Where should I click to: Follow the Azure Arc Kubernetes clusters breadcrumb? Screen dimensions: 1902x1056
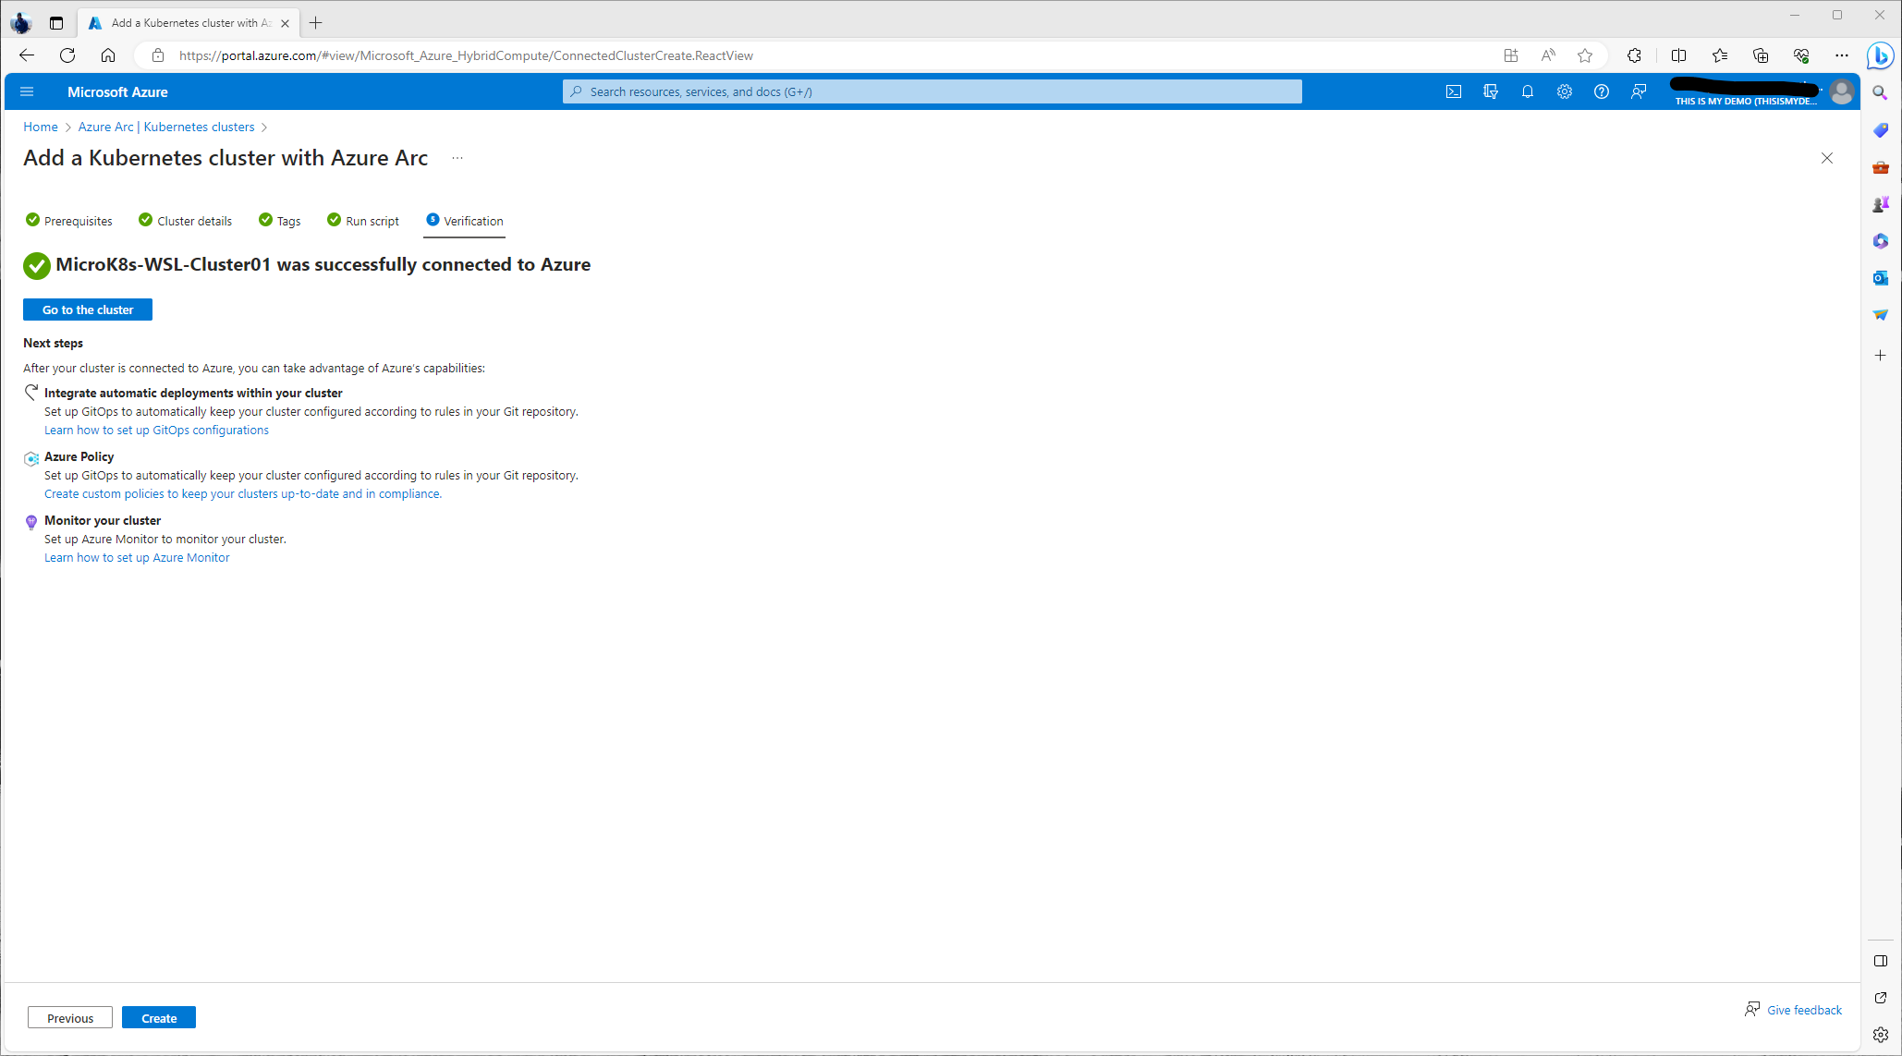coord(166,127)
